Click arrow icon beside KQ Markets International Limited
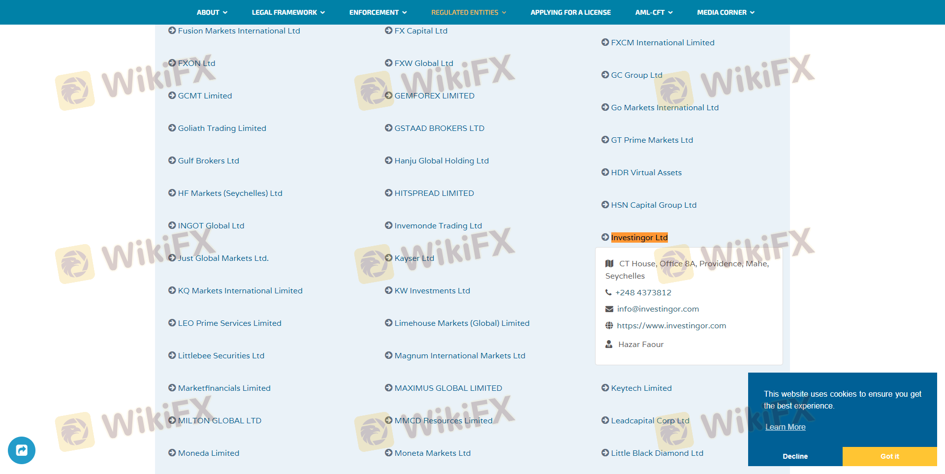945x474 pixels. [x=172, y=290]
